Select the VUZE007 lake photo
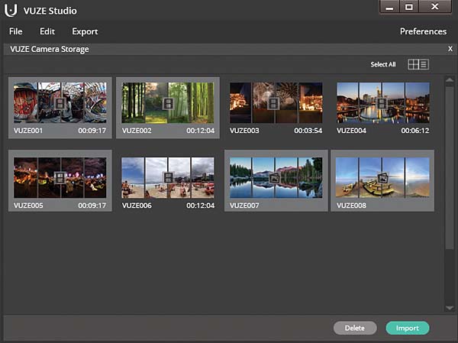This screenshot has height=343, width=458. 276,177
